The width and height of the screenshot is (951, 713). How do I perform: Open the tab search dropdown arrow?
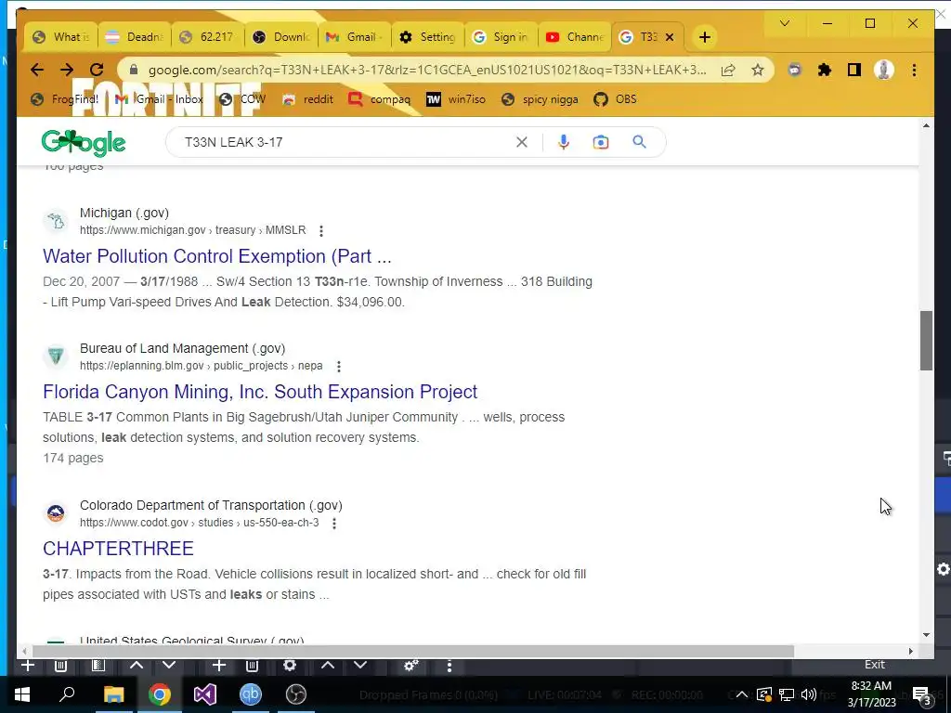click(784, 23)
